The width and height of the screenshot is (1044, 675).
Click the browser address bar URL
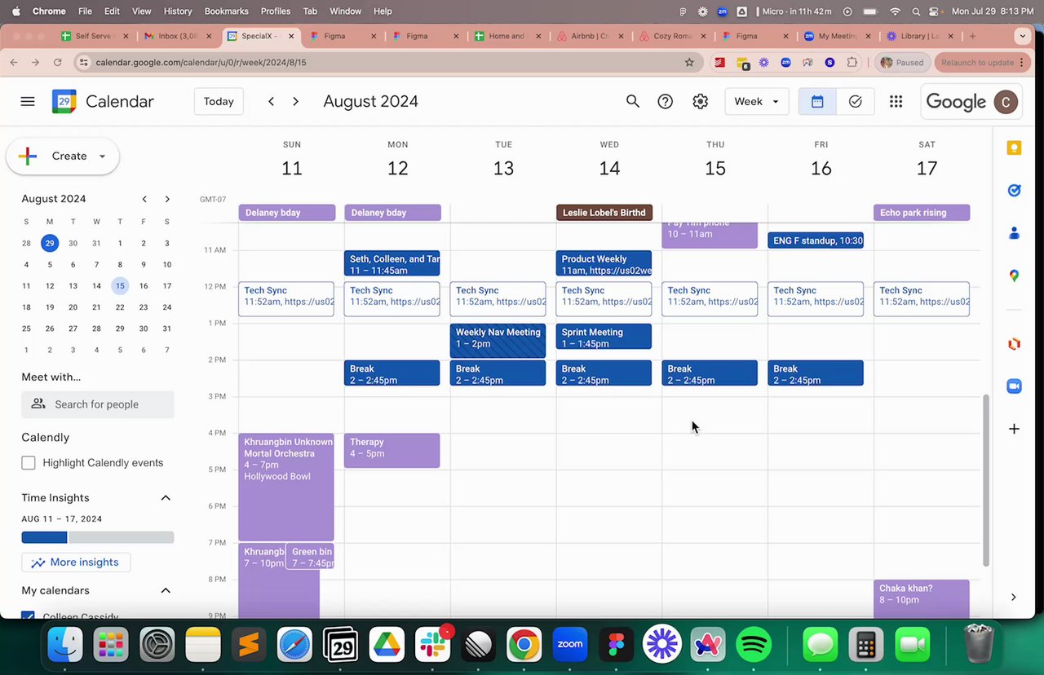tap(201, 62)
